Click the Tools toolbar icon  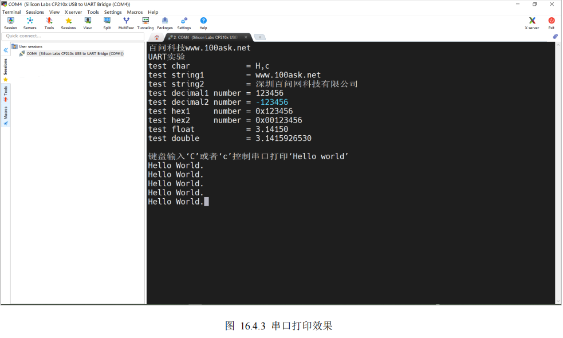click(x=49, y=23)
